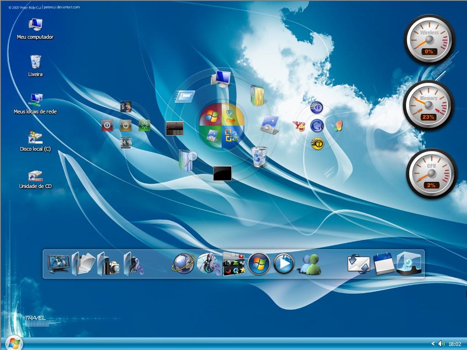
Task: Open the globe browser icon in dock
Action: 183,264
